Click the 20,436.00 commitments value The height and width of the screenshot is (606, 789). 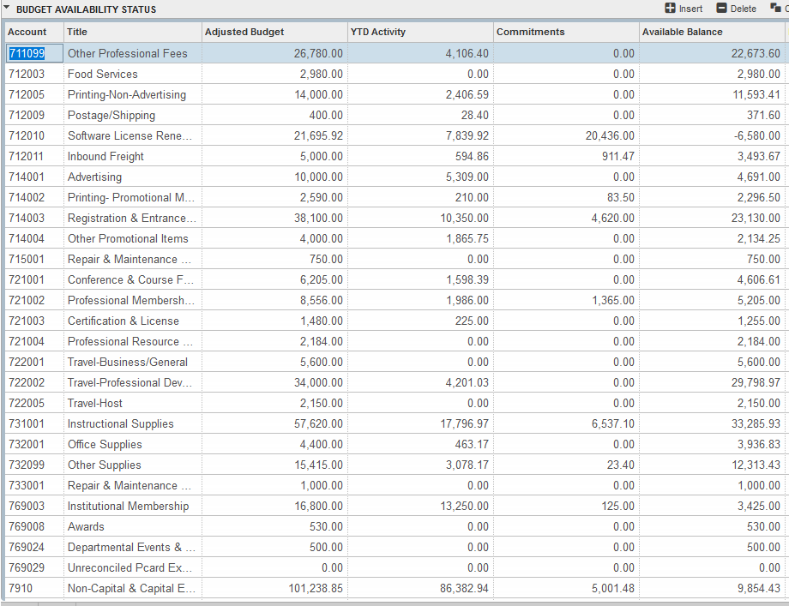[x=610, y=135]
